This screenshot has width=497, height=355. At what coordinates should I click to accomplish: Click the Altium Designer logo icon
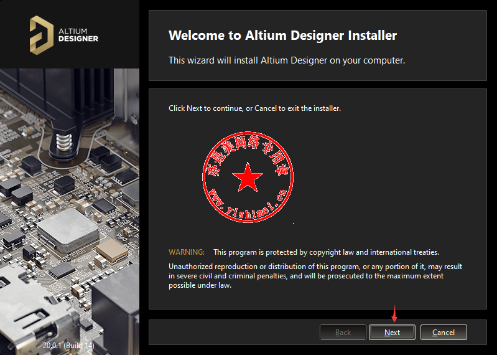click(x=42, y=35)
